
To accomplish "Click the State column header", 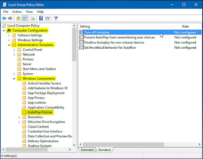I will coord(185,26).
